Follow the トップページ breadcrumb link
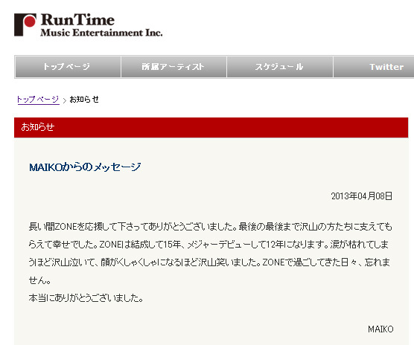This screenshot has height=345, width=414. pyautogui.click(x=38, y=100)
